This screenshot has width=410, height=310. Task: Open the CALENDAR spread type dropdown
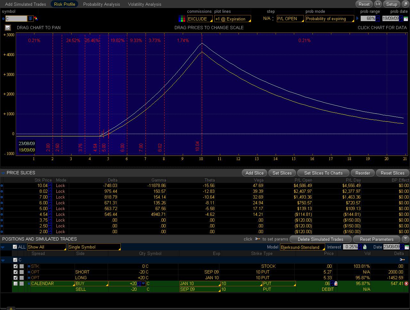(x=53, y=283)
